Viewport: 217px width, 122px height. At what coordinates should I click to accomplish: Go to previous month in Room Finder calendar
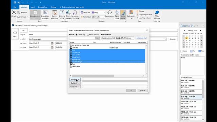tap(184, 30)
